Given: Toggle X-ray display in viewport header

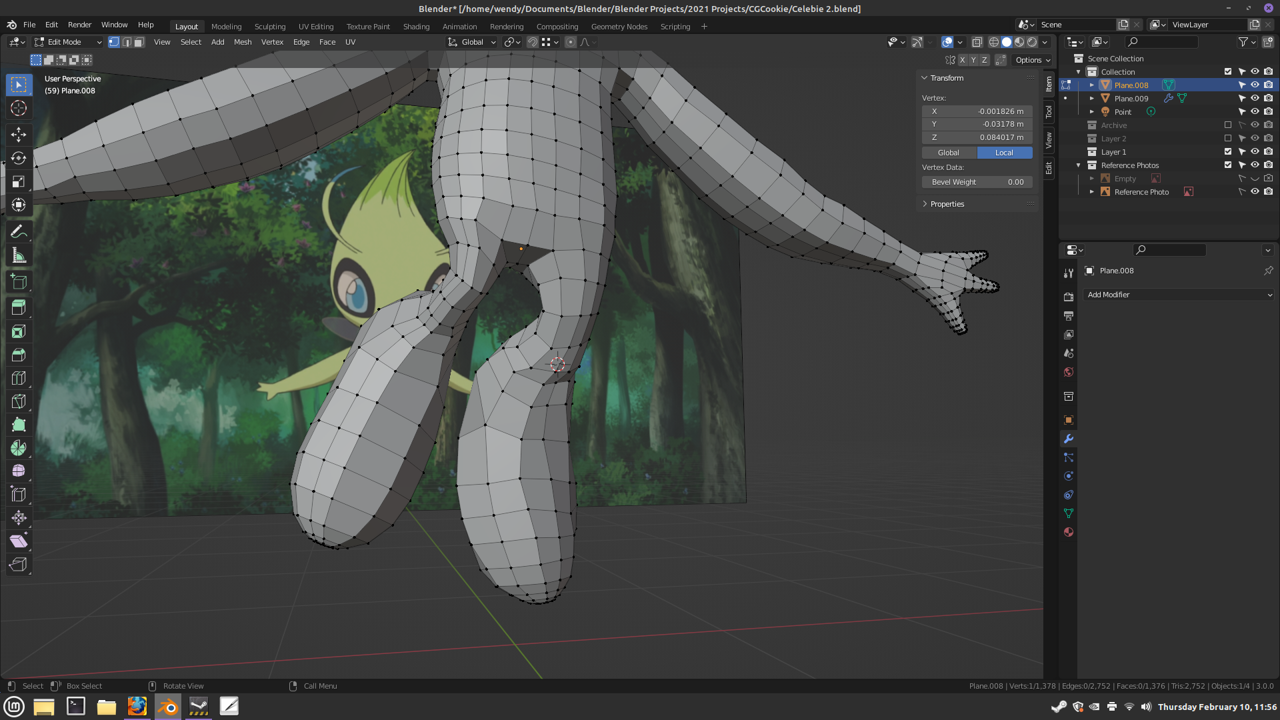Looking at the screenshot, I should click(977, 42).
